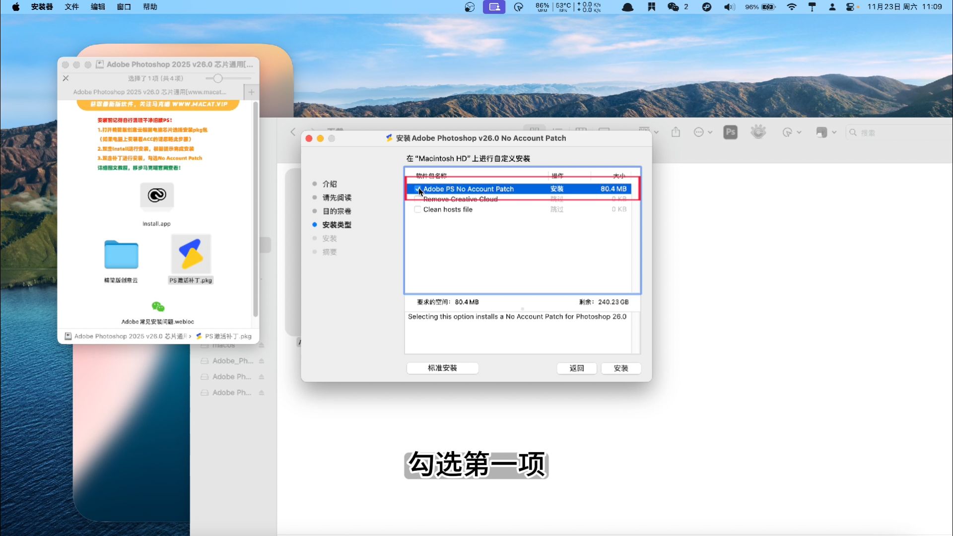Select the 精简版创意云 folder icon
This screenshot has height=536, width=953.
(121, 254)
